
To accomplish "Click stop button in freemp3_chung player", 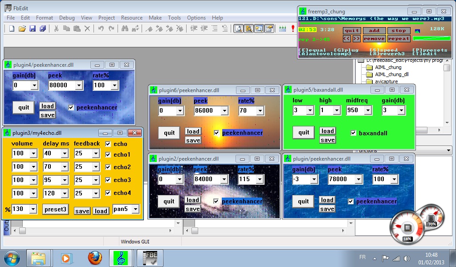I will [x=399, y=31].
